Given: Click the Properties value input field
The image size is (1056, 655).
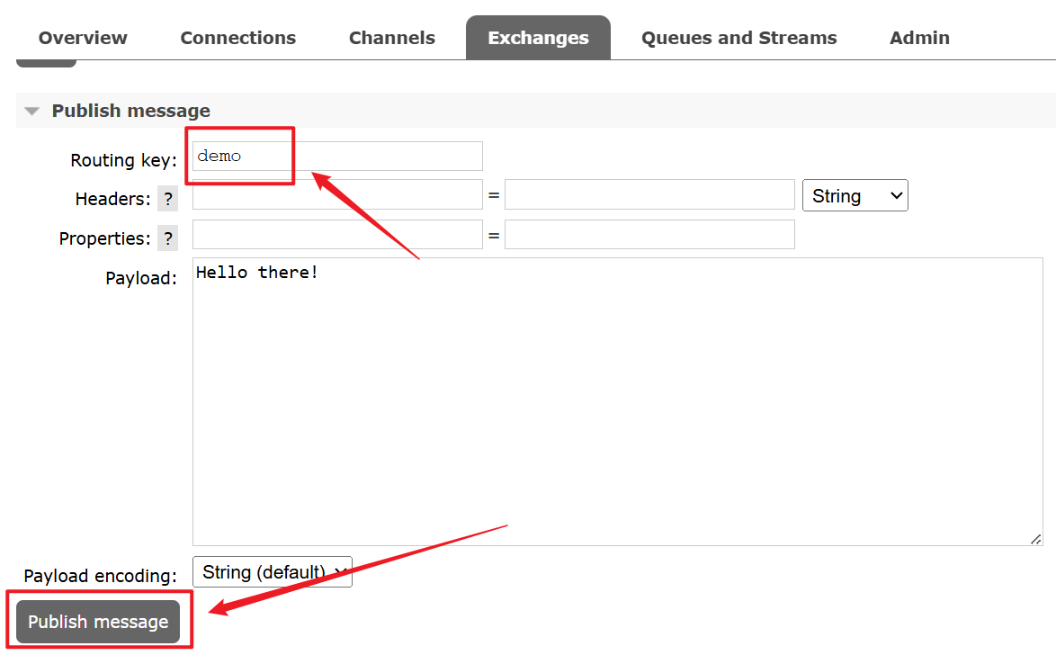Looking at the screenshot, I should pos(649,235).
